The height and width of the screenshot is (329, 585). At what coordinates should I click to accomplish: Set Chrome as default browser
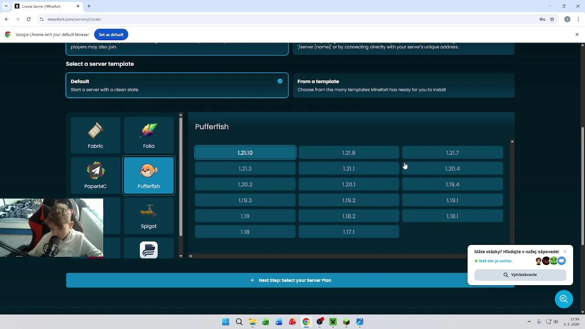(x=111, y=34)
